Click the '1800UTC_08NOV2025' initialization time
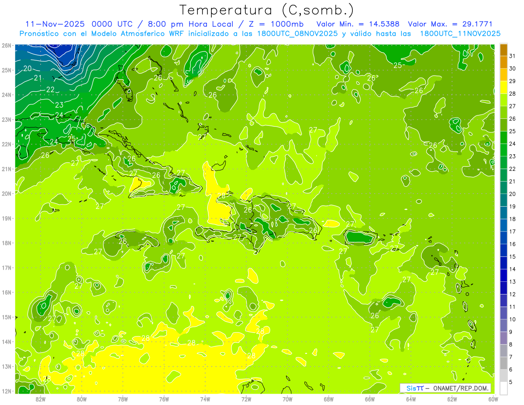 click(298, 34)
